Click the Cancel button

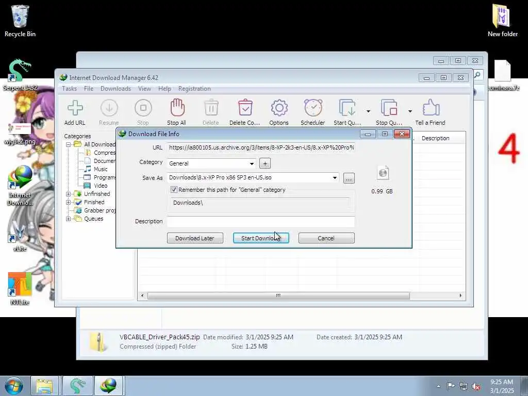tap(326, 238)
